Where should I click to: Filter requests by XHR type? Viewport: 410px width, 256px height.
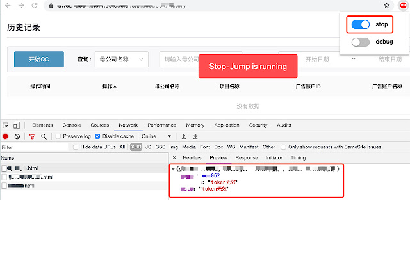click(x=136, y=147)
